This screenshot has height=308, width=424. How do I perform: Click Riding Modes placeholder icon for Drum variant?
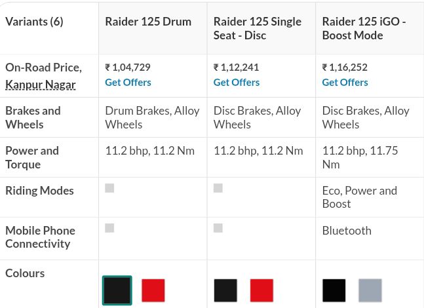click(109, 188)
